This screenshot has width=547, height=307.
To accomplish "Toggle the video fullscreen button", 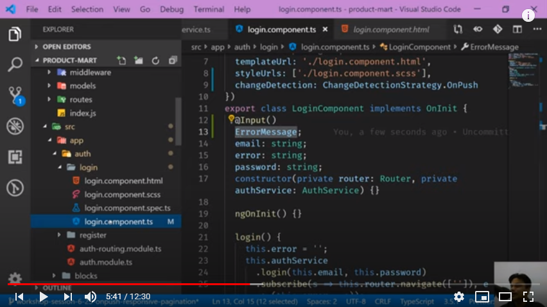I will pyautogui.click(x=528, y=297).
